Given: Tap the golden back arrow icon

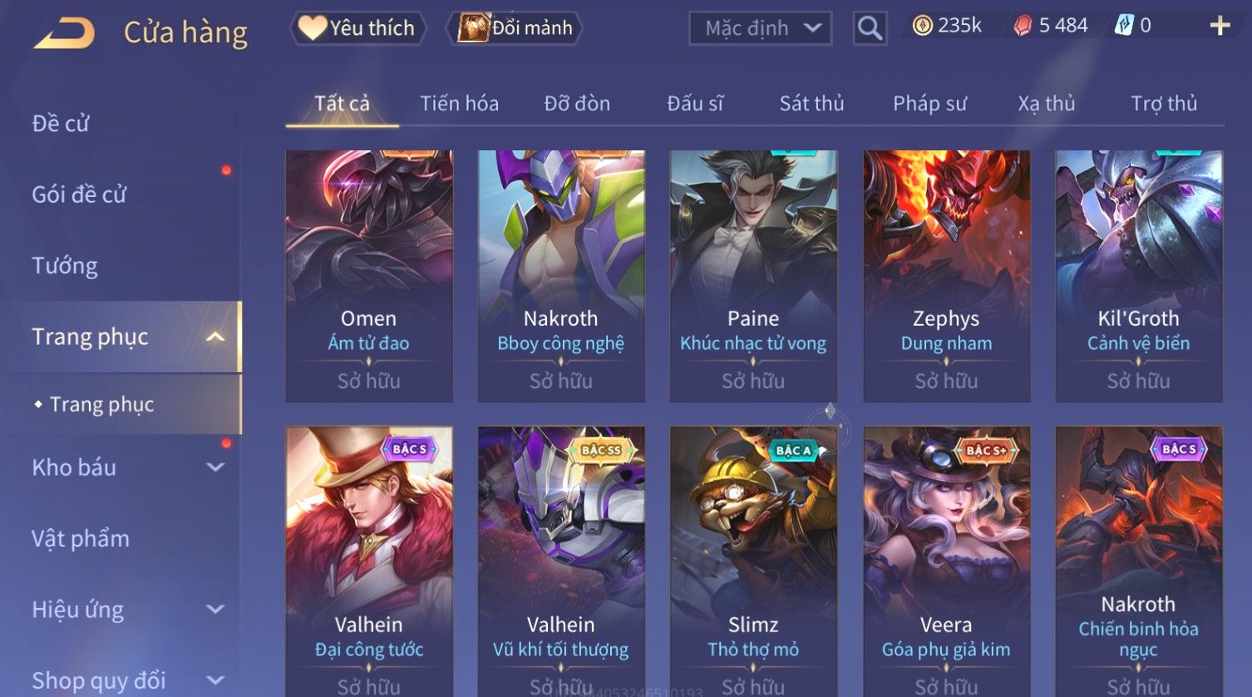Looking at the screenshot, I should tap(64, 32).
